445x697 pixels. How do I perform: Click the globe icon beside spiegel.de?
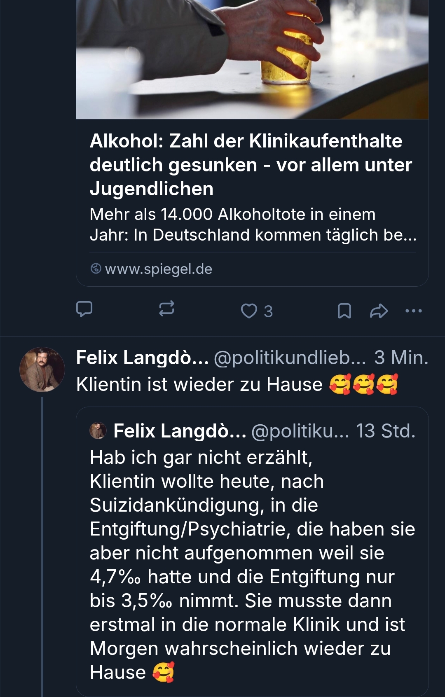(96, 269)
